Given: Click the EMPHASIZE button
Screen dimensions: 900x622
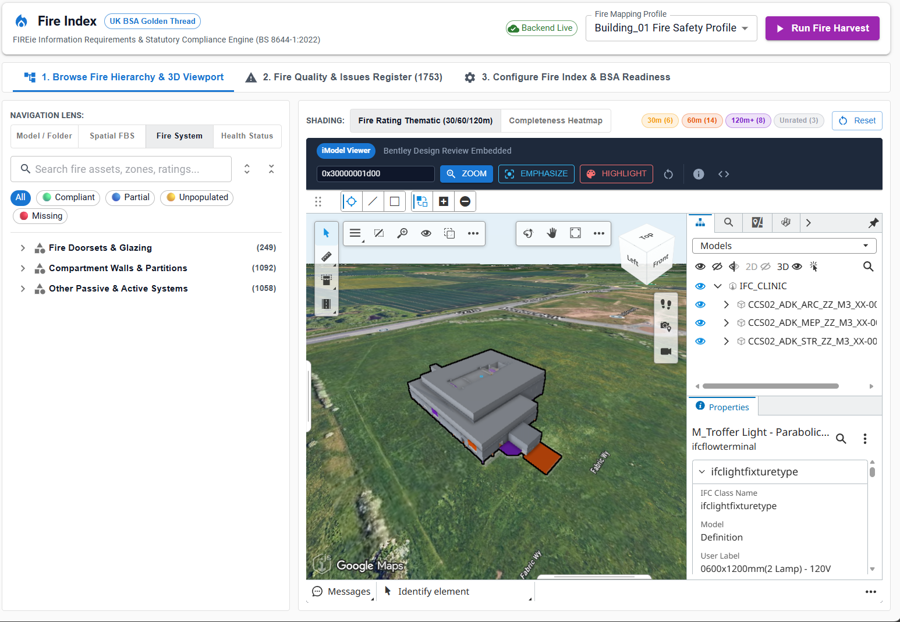Looking at the screenshot, I should coord(536,174).
